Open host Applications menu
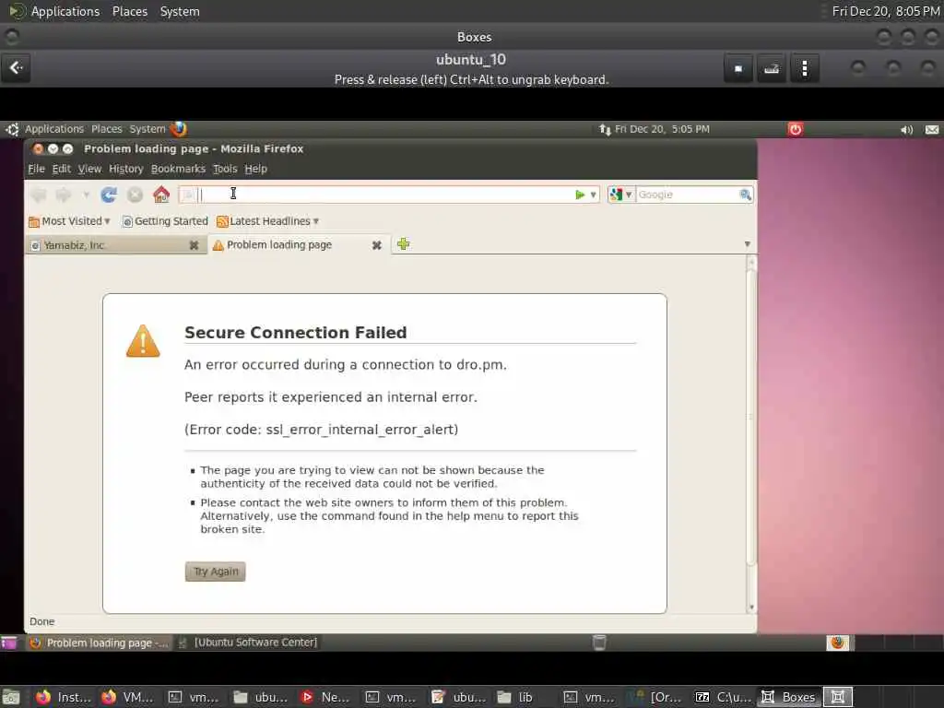Screen dimensions: 944x708 (65, 11)
